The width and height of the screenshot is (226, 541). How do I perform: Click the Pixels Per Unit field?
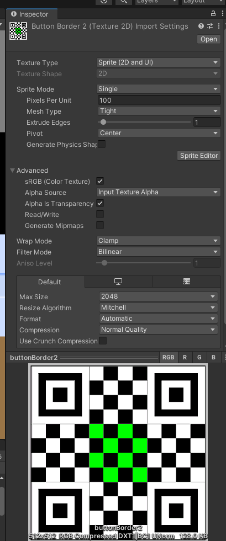pos(159,100)
